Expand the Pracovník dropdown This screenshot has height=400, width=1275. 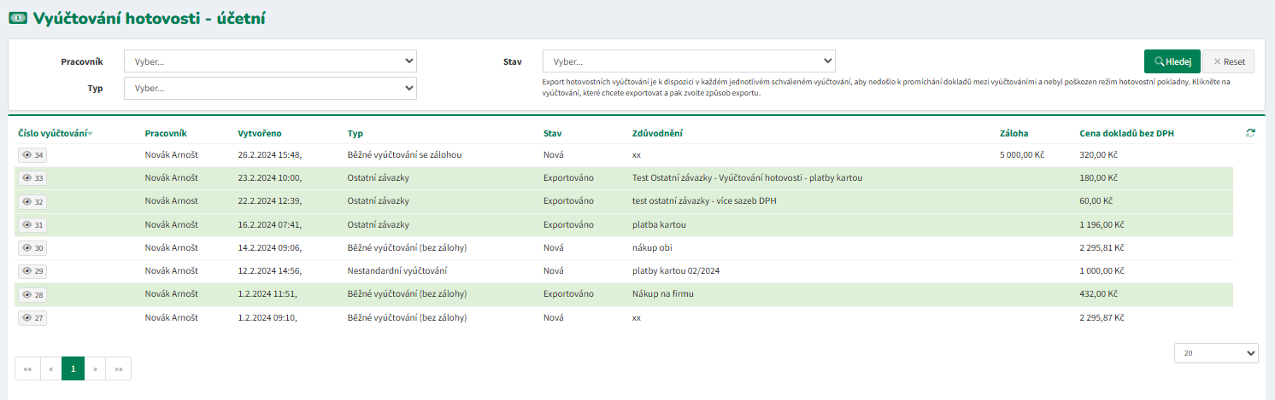click(270, 61)
